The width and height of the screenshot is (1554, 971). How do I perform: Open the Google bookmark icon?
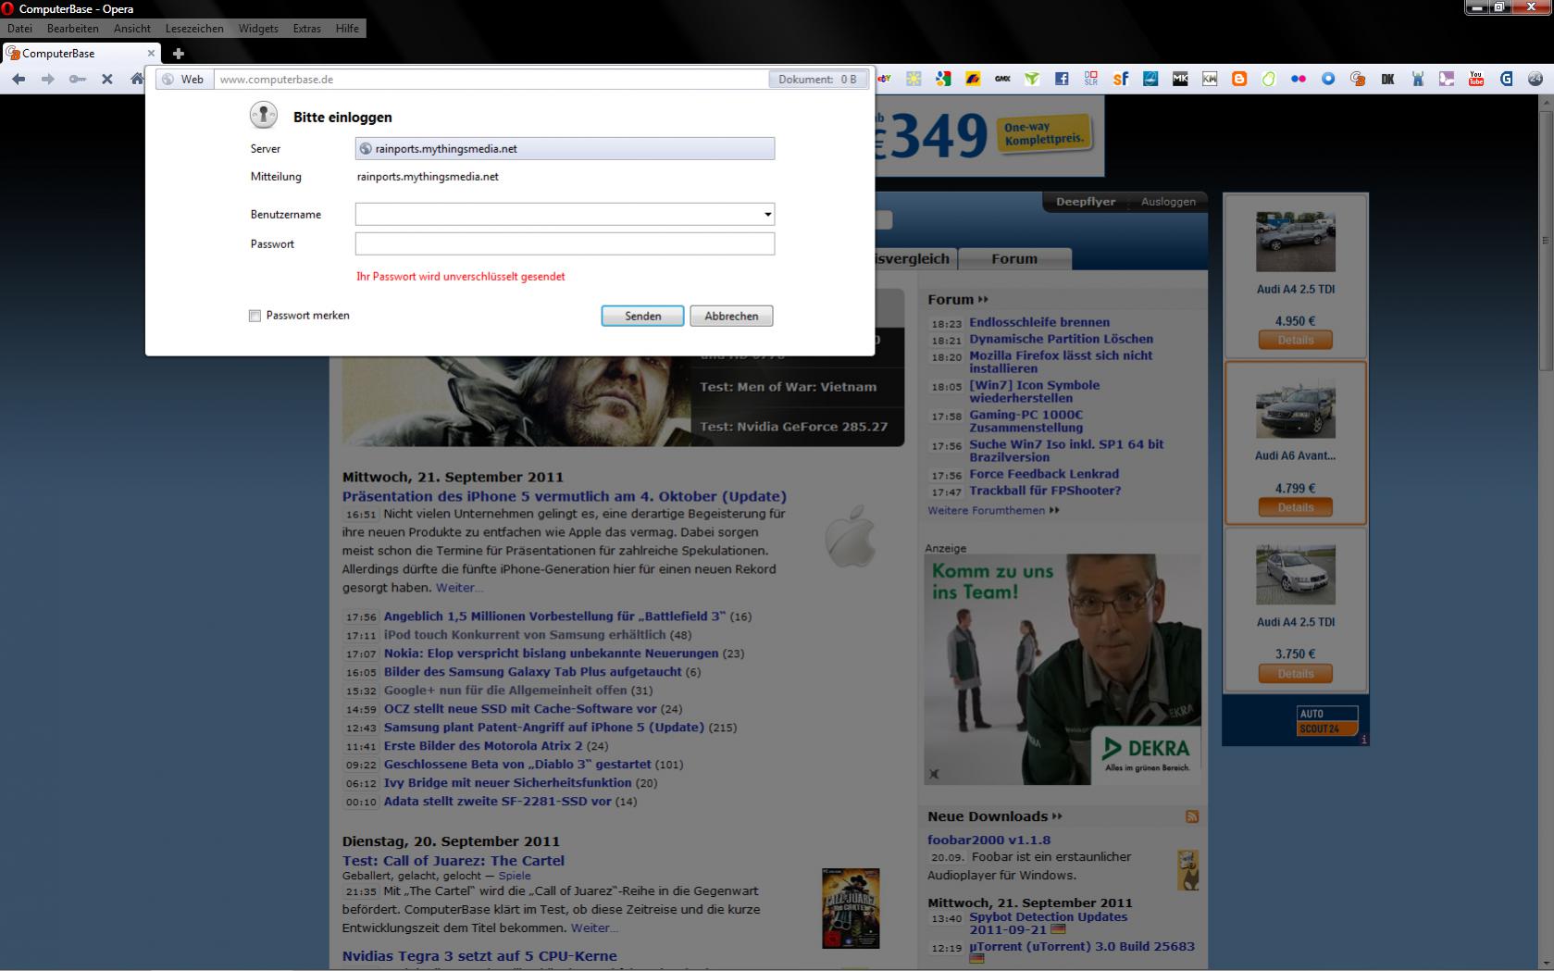coord(943,80)
